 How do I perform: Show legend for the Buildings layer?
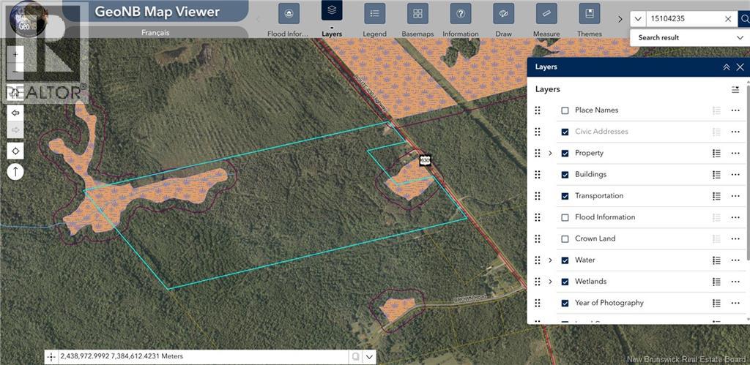(716, 175)
